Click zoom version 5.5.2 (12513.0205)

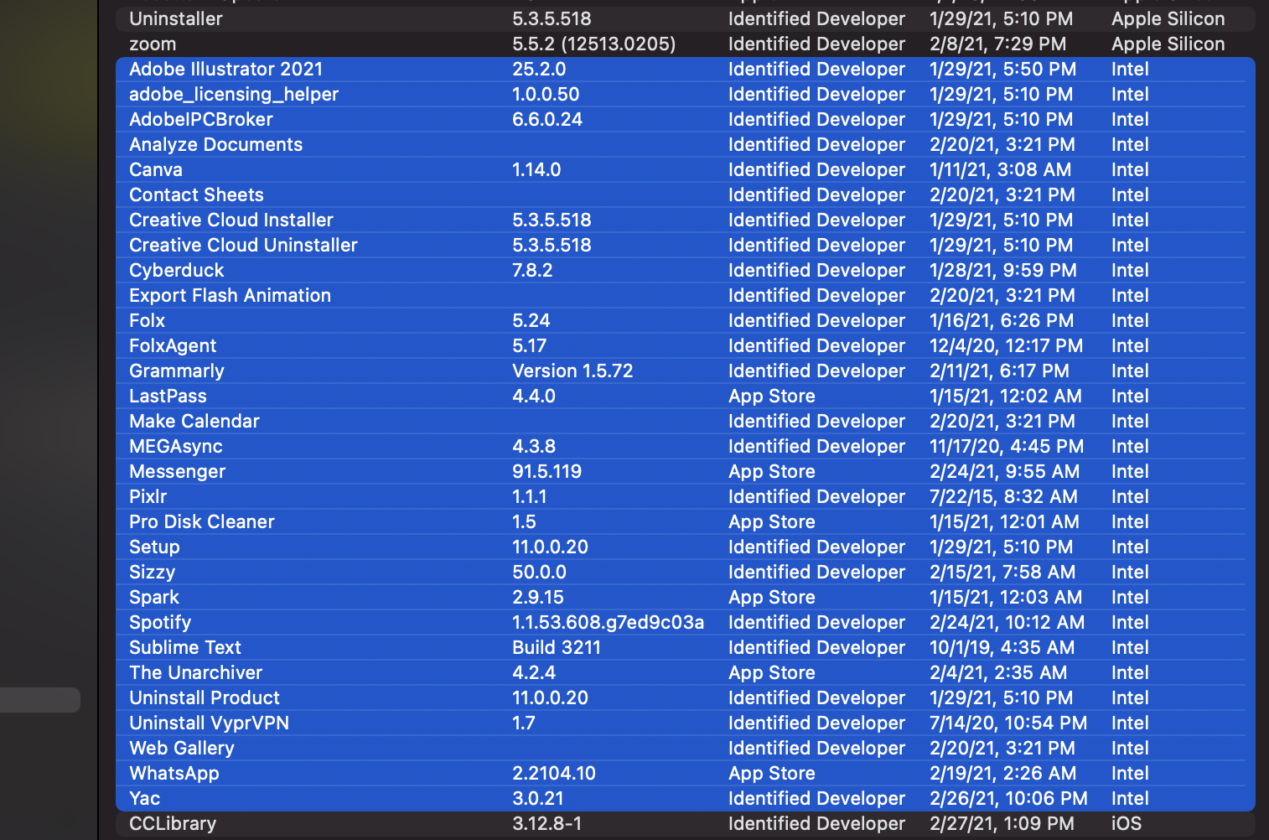click(x=593, y=44)
